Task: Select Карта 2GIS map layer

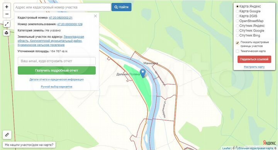Action: click(x=237, y=16)
